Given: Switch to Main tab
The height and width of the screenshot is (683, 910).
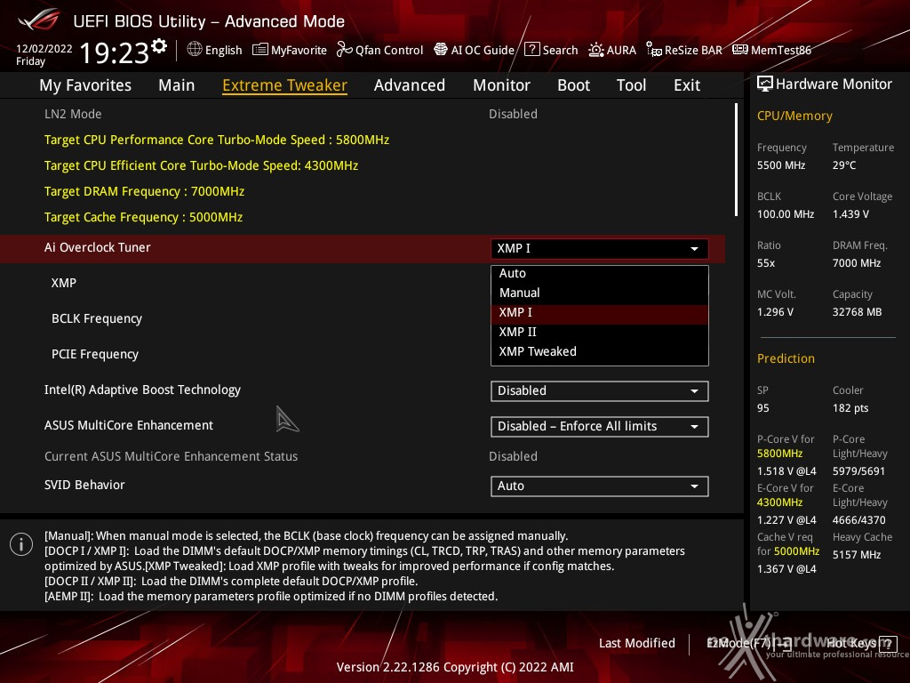Looking at the screenshot, I should click(177, 85).
